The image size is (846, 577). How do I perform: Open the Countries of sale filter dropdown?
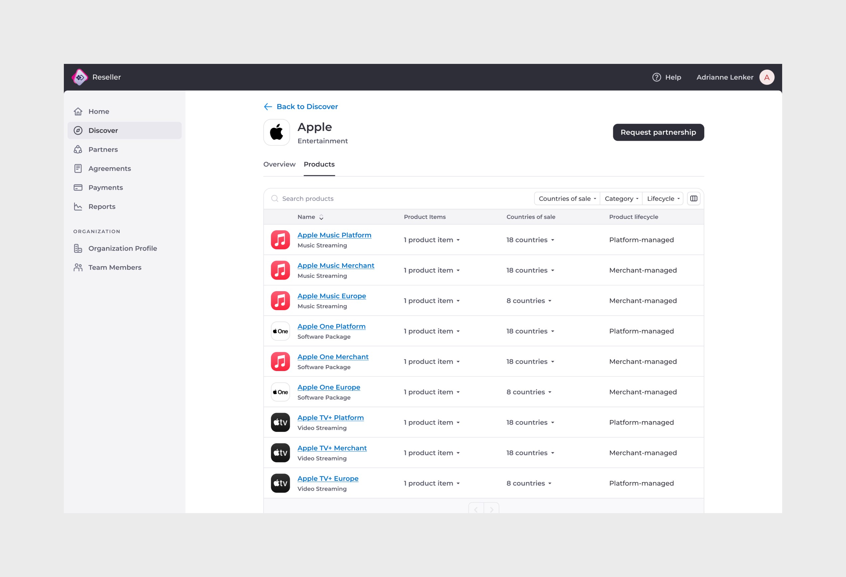pyautogui.click(x=566, y=198)
